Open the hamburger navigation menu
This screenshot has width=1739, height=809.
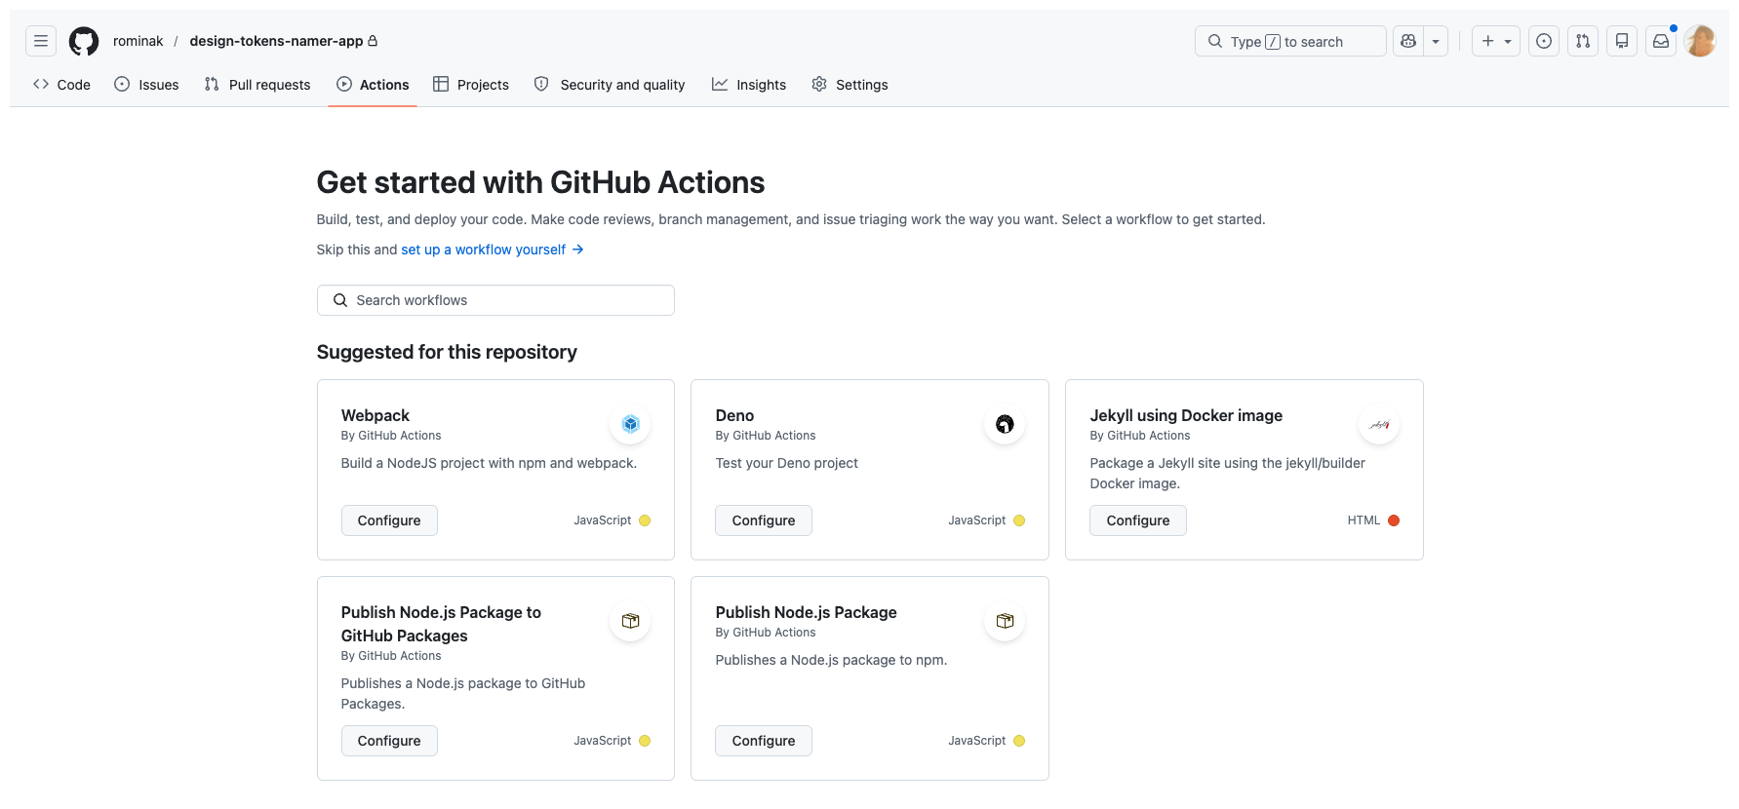click(x=41, y=41)
